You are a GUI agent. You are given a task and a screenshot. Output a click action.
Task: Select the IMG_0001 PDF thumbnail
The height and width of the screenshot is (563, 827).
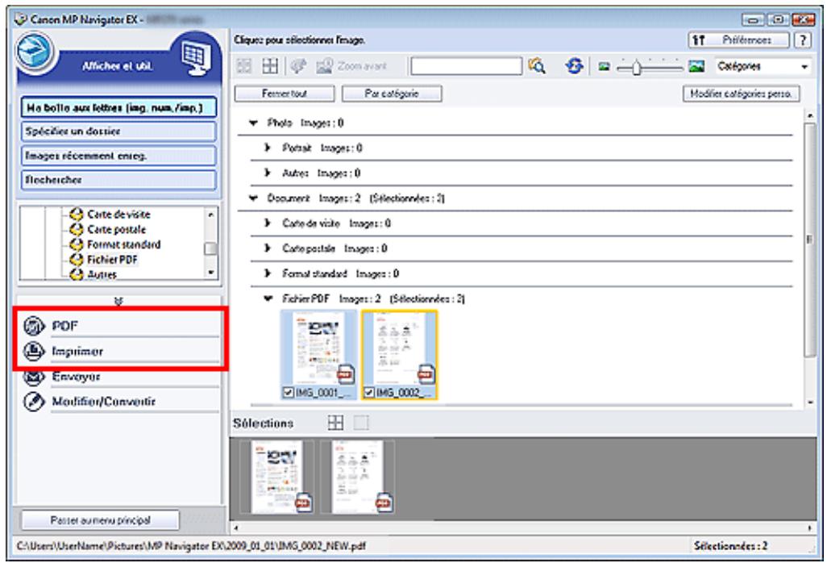pos(318,348)
